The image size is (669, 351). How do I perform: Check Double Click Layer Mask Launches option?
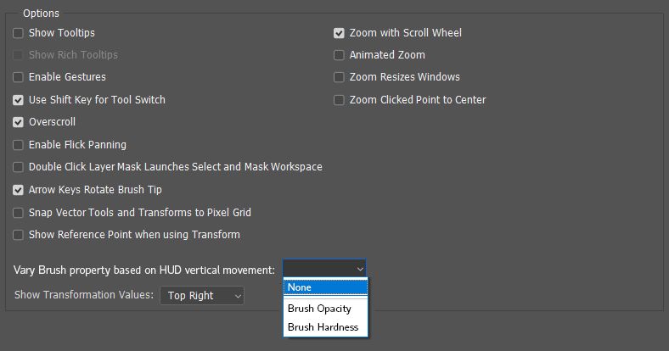pyautogui.click(x=18, y=167)
